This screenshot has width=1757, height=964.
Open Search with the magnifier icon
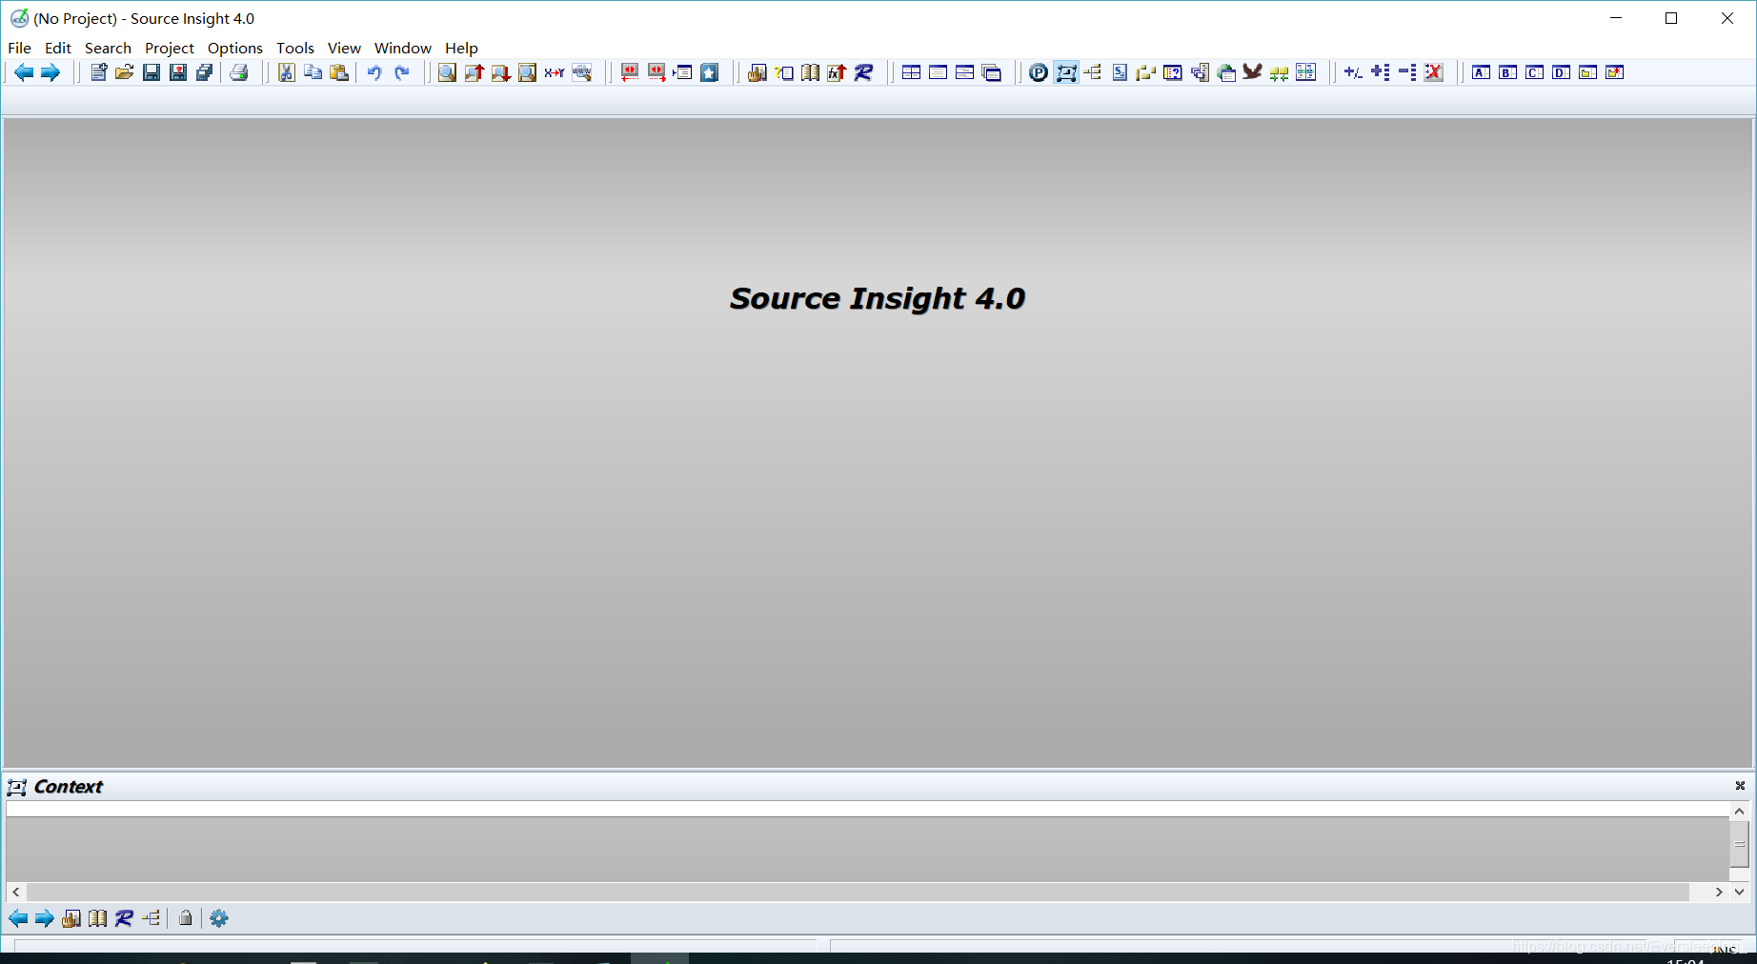point(447,72)
